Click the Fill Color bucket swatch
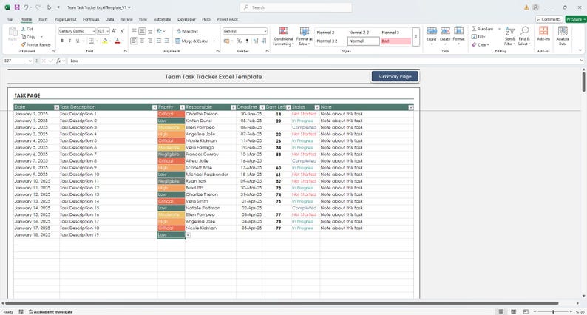Image resolution: width=587 pixels, height=315 pixels. (105, 41)
